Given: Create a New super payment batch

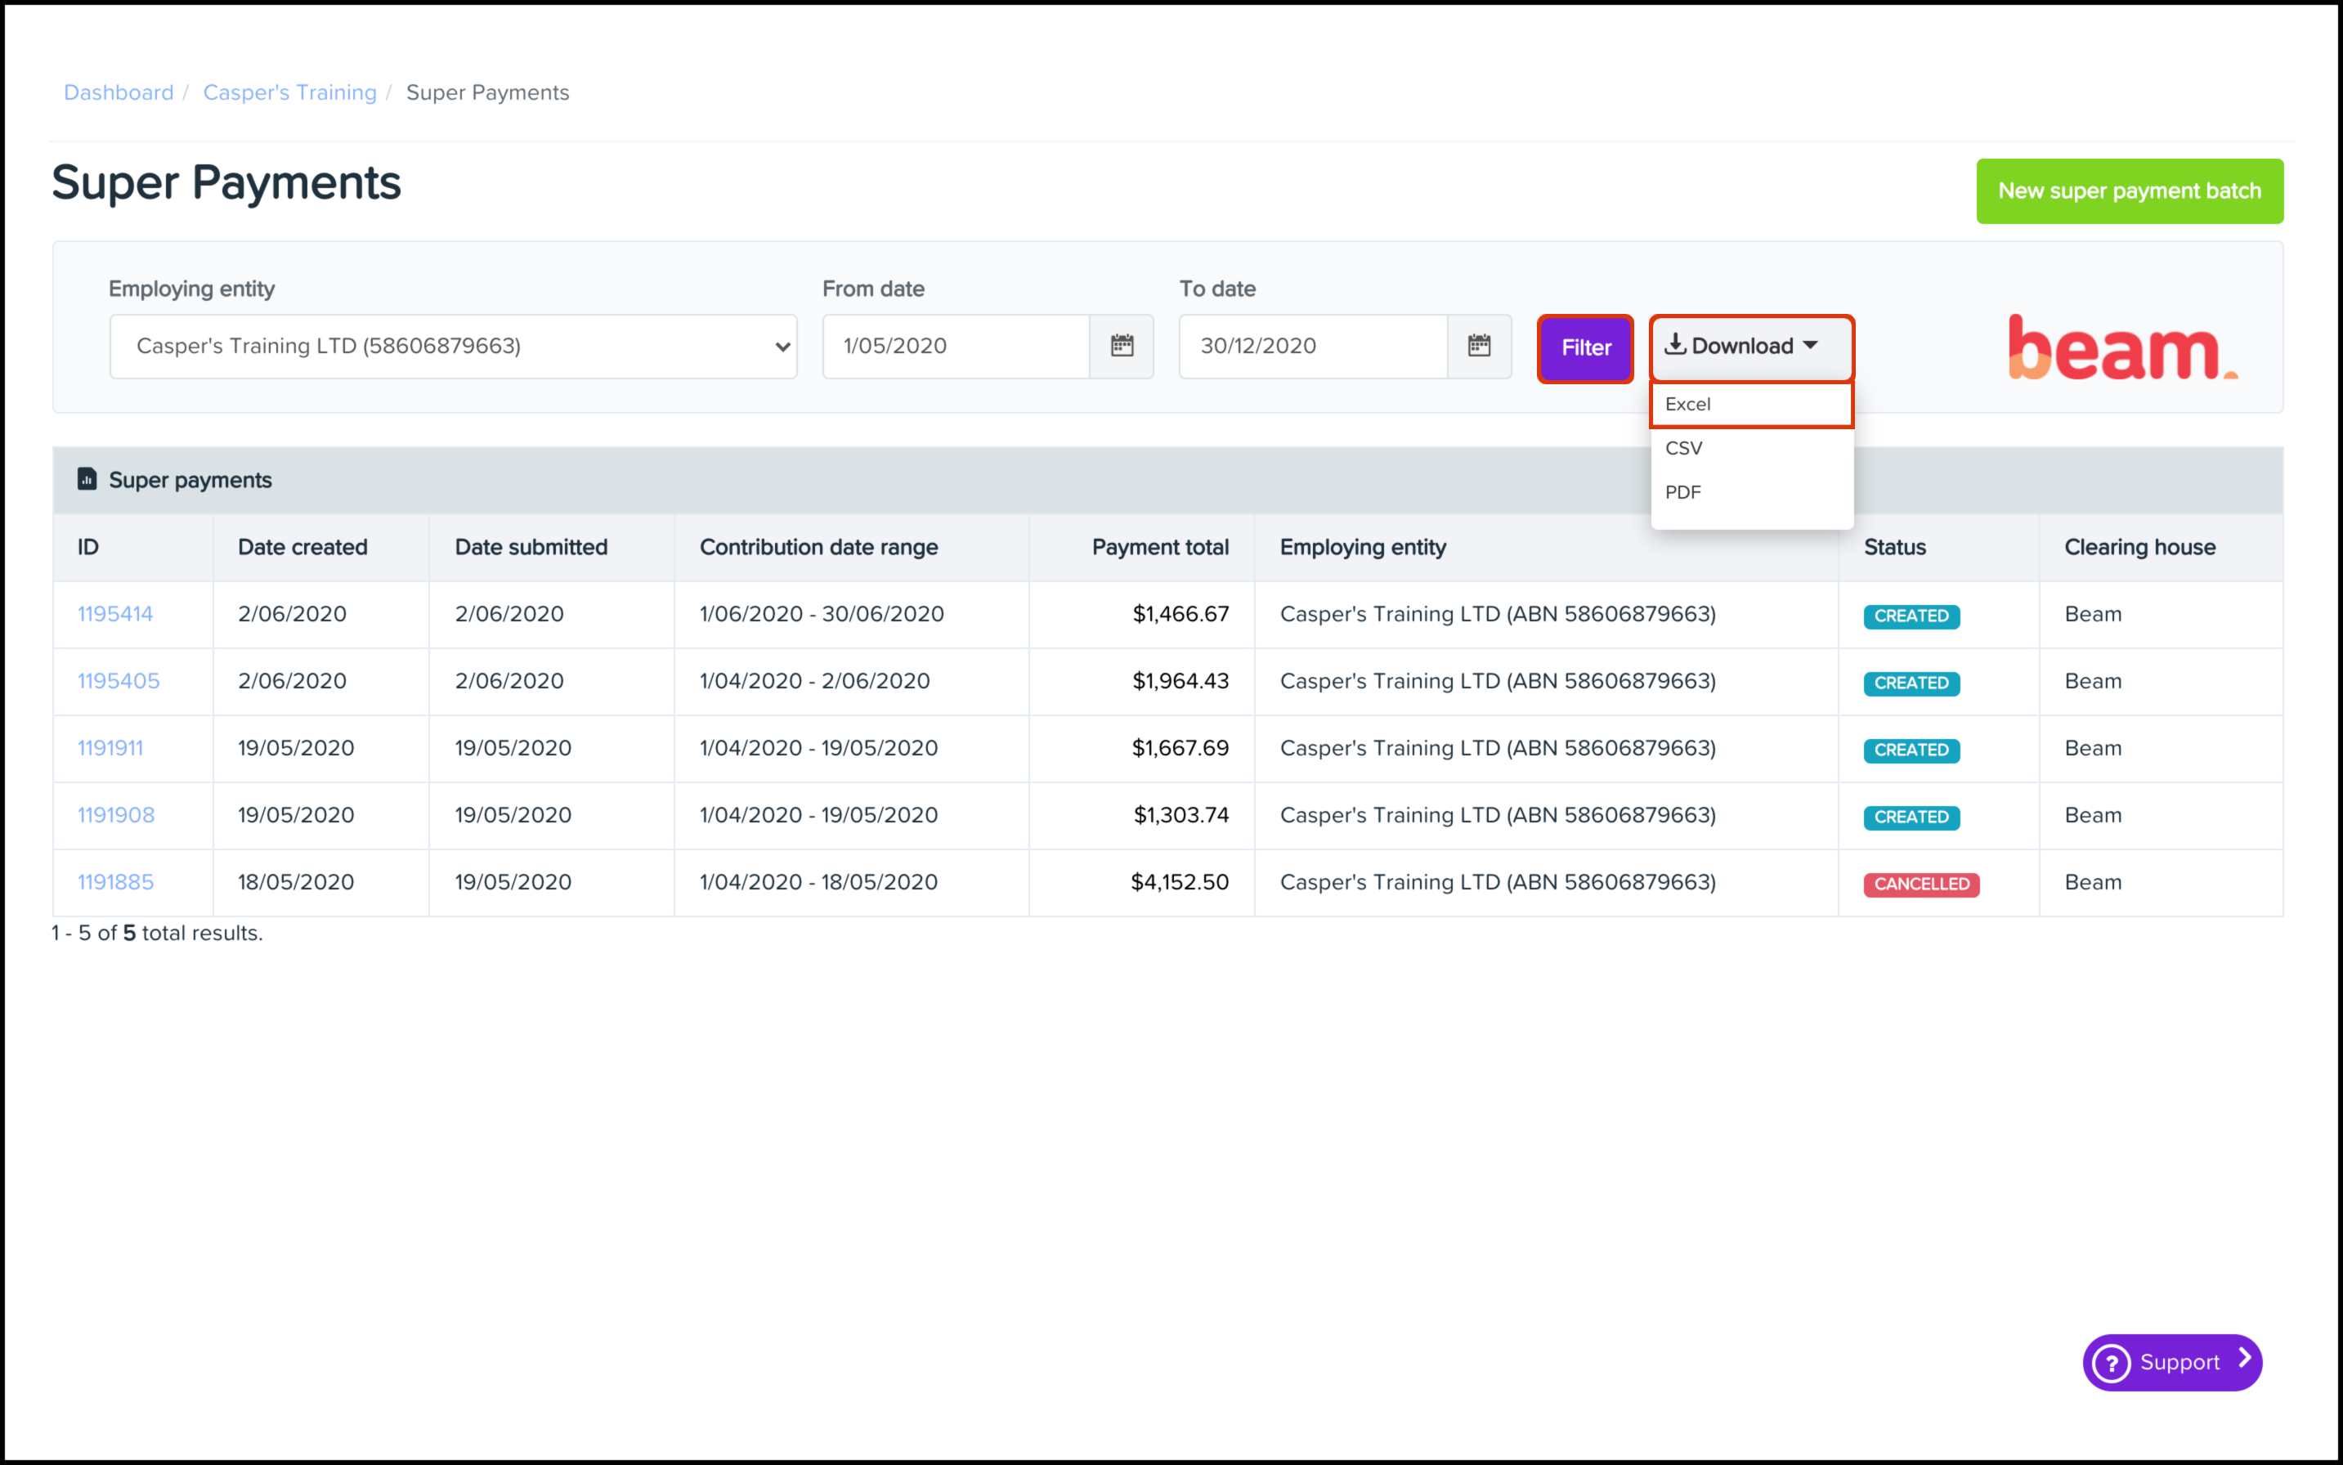Looking at the screenshot, I should click(2129, 190).
